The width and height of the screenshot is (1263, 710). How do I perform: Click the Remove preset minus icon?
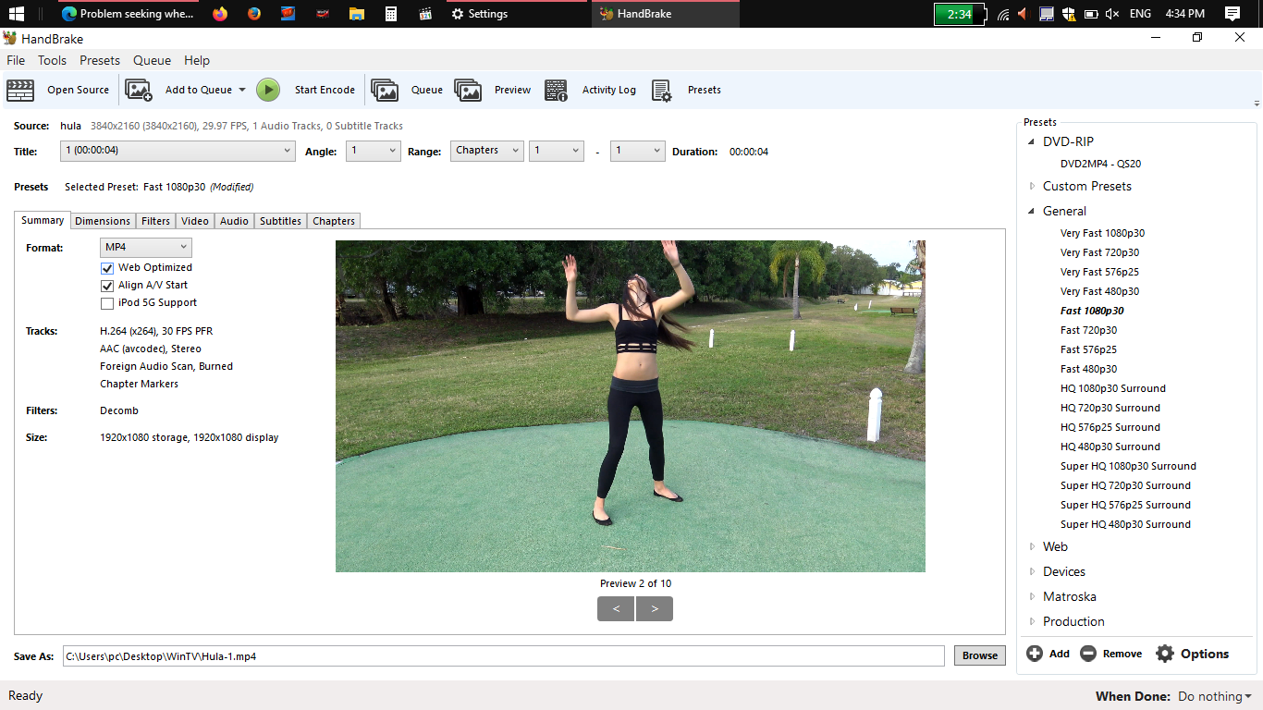point(1088,654)
